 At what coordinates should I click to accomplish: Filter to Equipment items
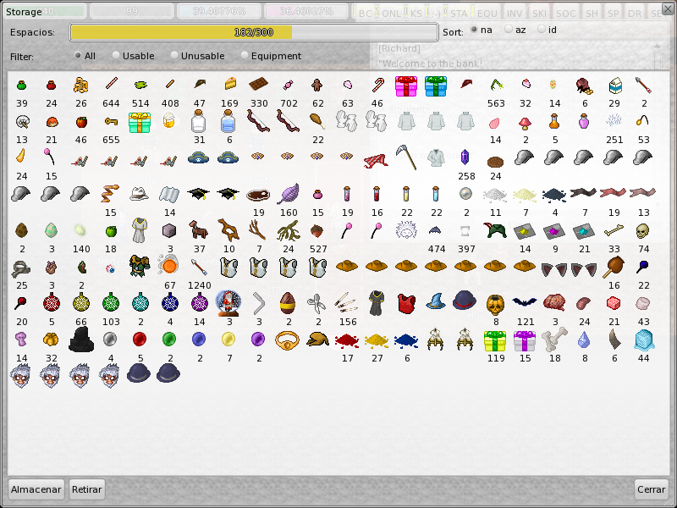(271, 56)
